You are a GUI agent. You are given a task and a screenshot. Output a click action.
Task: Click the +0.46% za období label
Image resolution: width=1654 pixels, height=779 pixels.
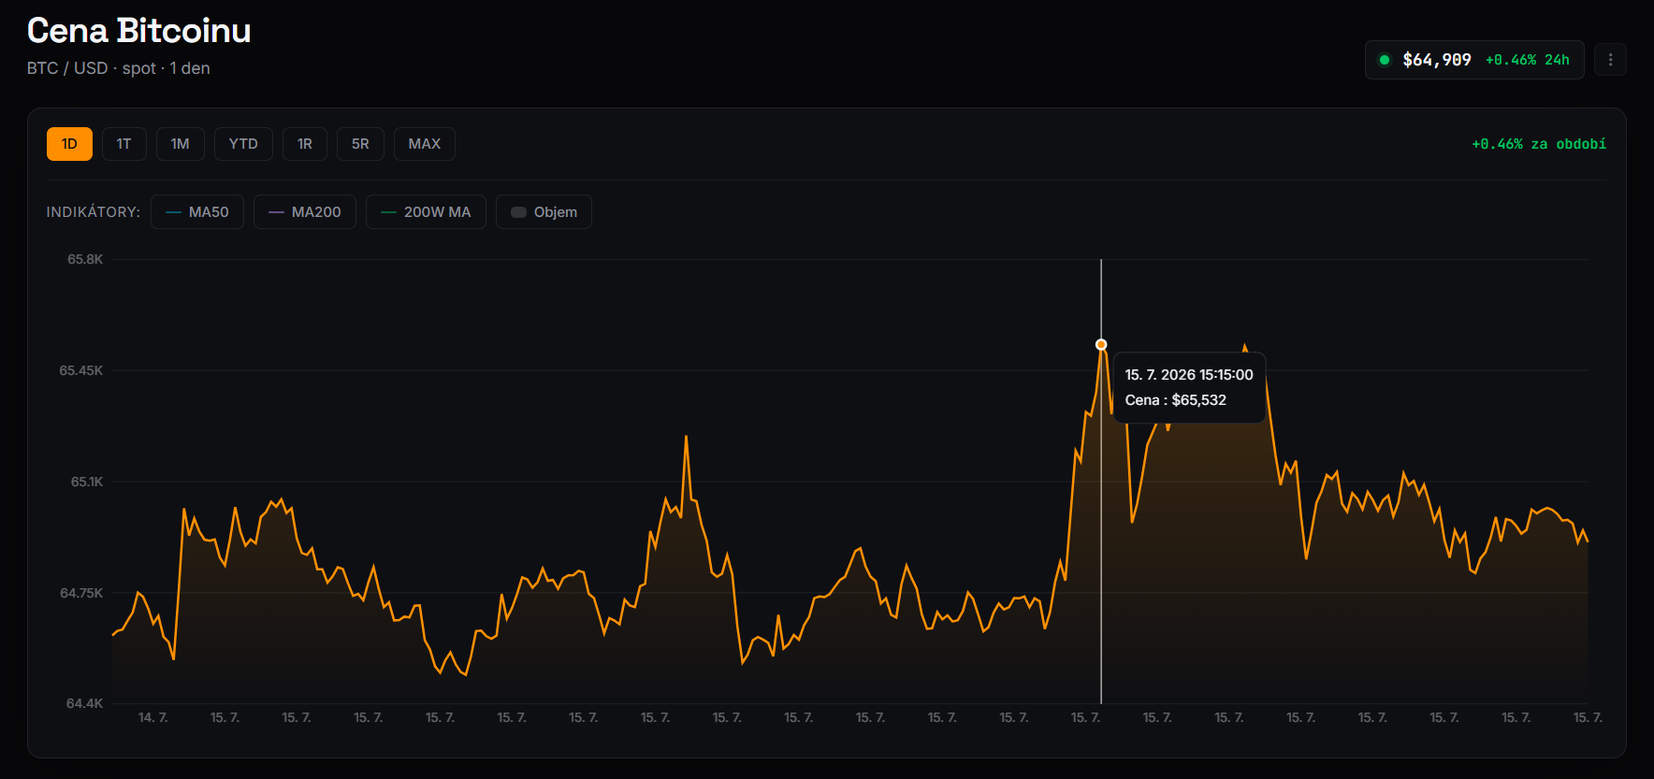point(1539,144)
